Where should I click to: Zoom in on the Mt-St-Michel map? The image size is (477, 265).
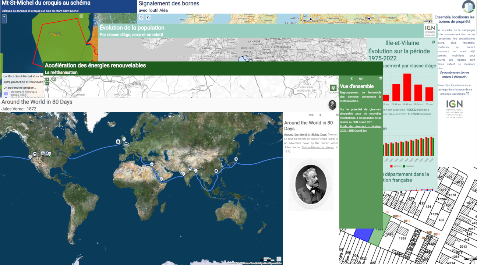coord(4,17)
